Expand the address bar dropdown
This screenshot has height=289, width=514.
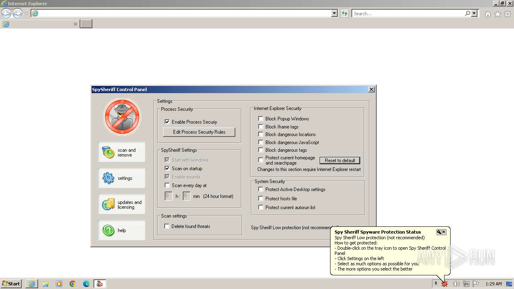click(x=335, y=14)
